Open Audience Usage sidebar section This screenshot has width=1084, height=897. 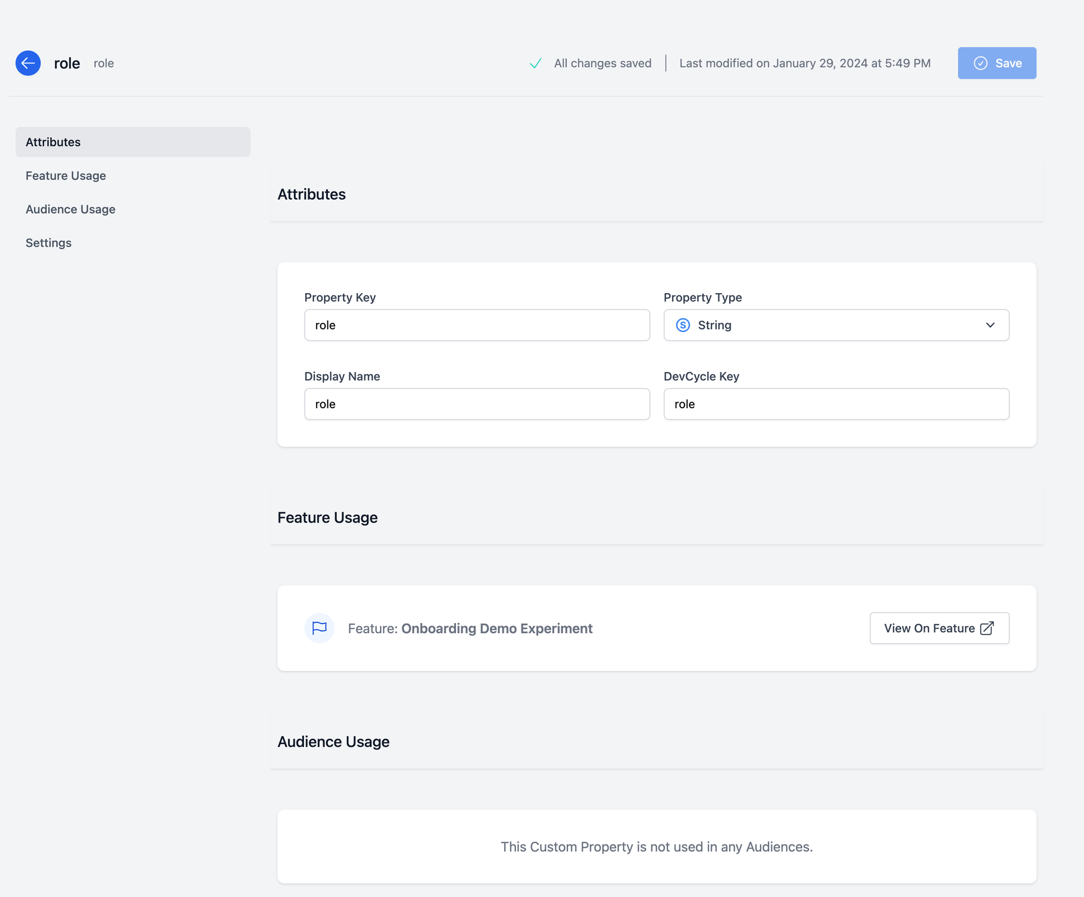point(70,209)
